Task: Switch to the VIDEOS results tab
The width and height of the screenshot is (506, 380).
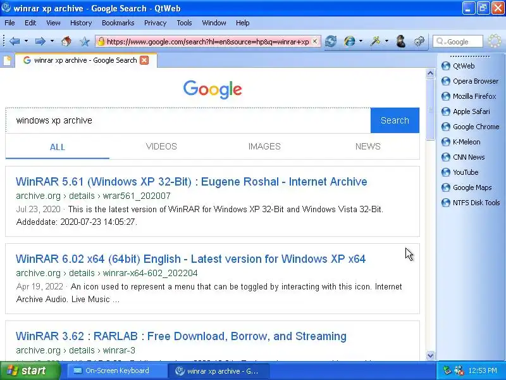Action: 161,147
